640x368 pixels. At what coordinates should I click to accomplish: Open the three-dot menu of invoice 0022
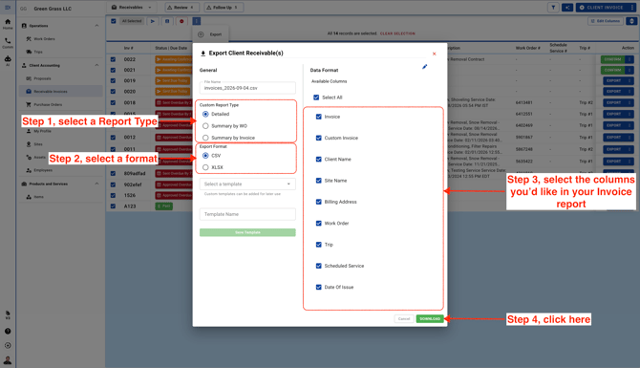point(629,59)
